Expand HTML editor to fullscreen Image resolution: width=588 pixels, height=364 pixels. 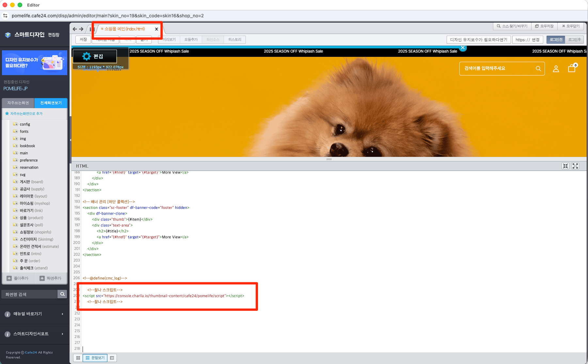(575, 166)
